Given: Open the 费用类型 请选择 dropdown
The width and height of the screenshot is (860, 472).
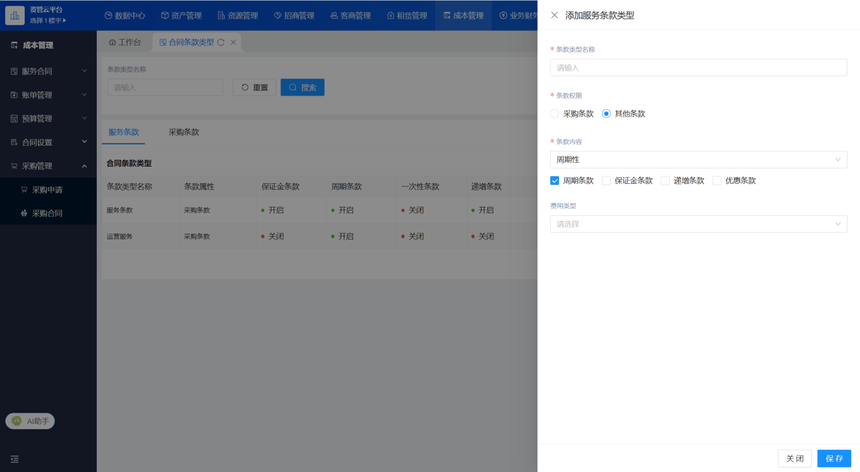Looking at the screenshot, I should (698, 224).
